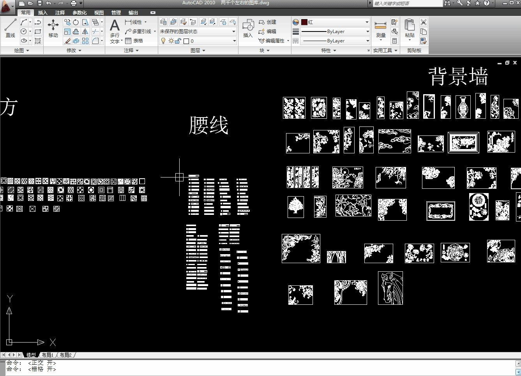Expand the 图层 panel
Screen dimensions: 521x376
click(198, 51)
